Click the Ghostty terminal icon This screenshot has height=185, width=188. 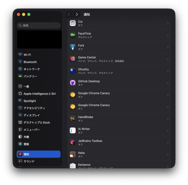pyautogui.click(x=73, y=71)
